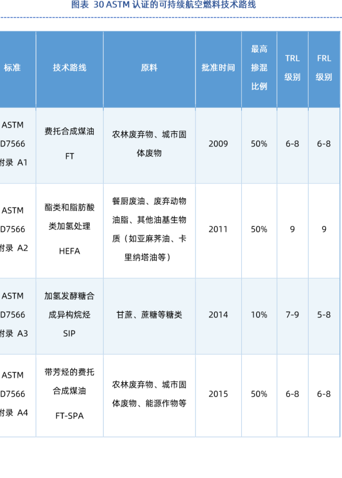The width and height of the screenshot is (342, 478).
Task: Click the FT-SPA technology route cell
Action: (x=69, y=394)
